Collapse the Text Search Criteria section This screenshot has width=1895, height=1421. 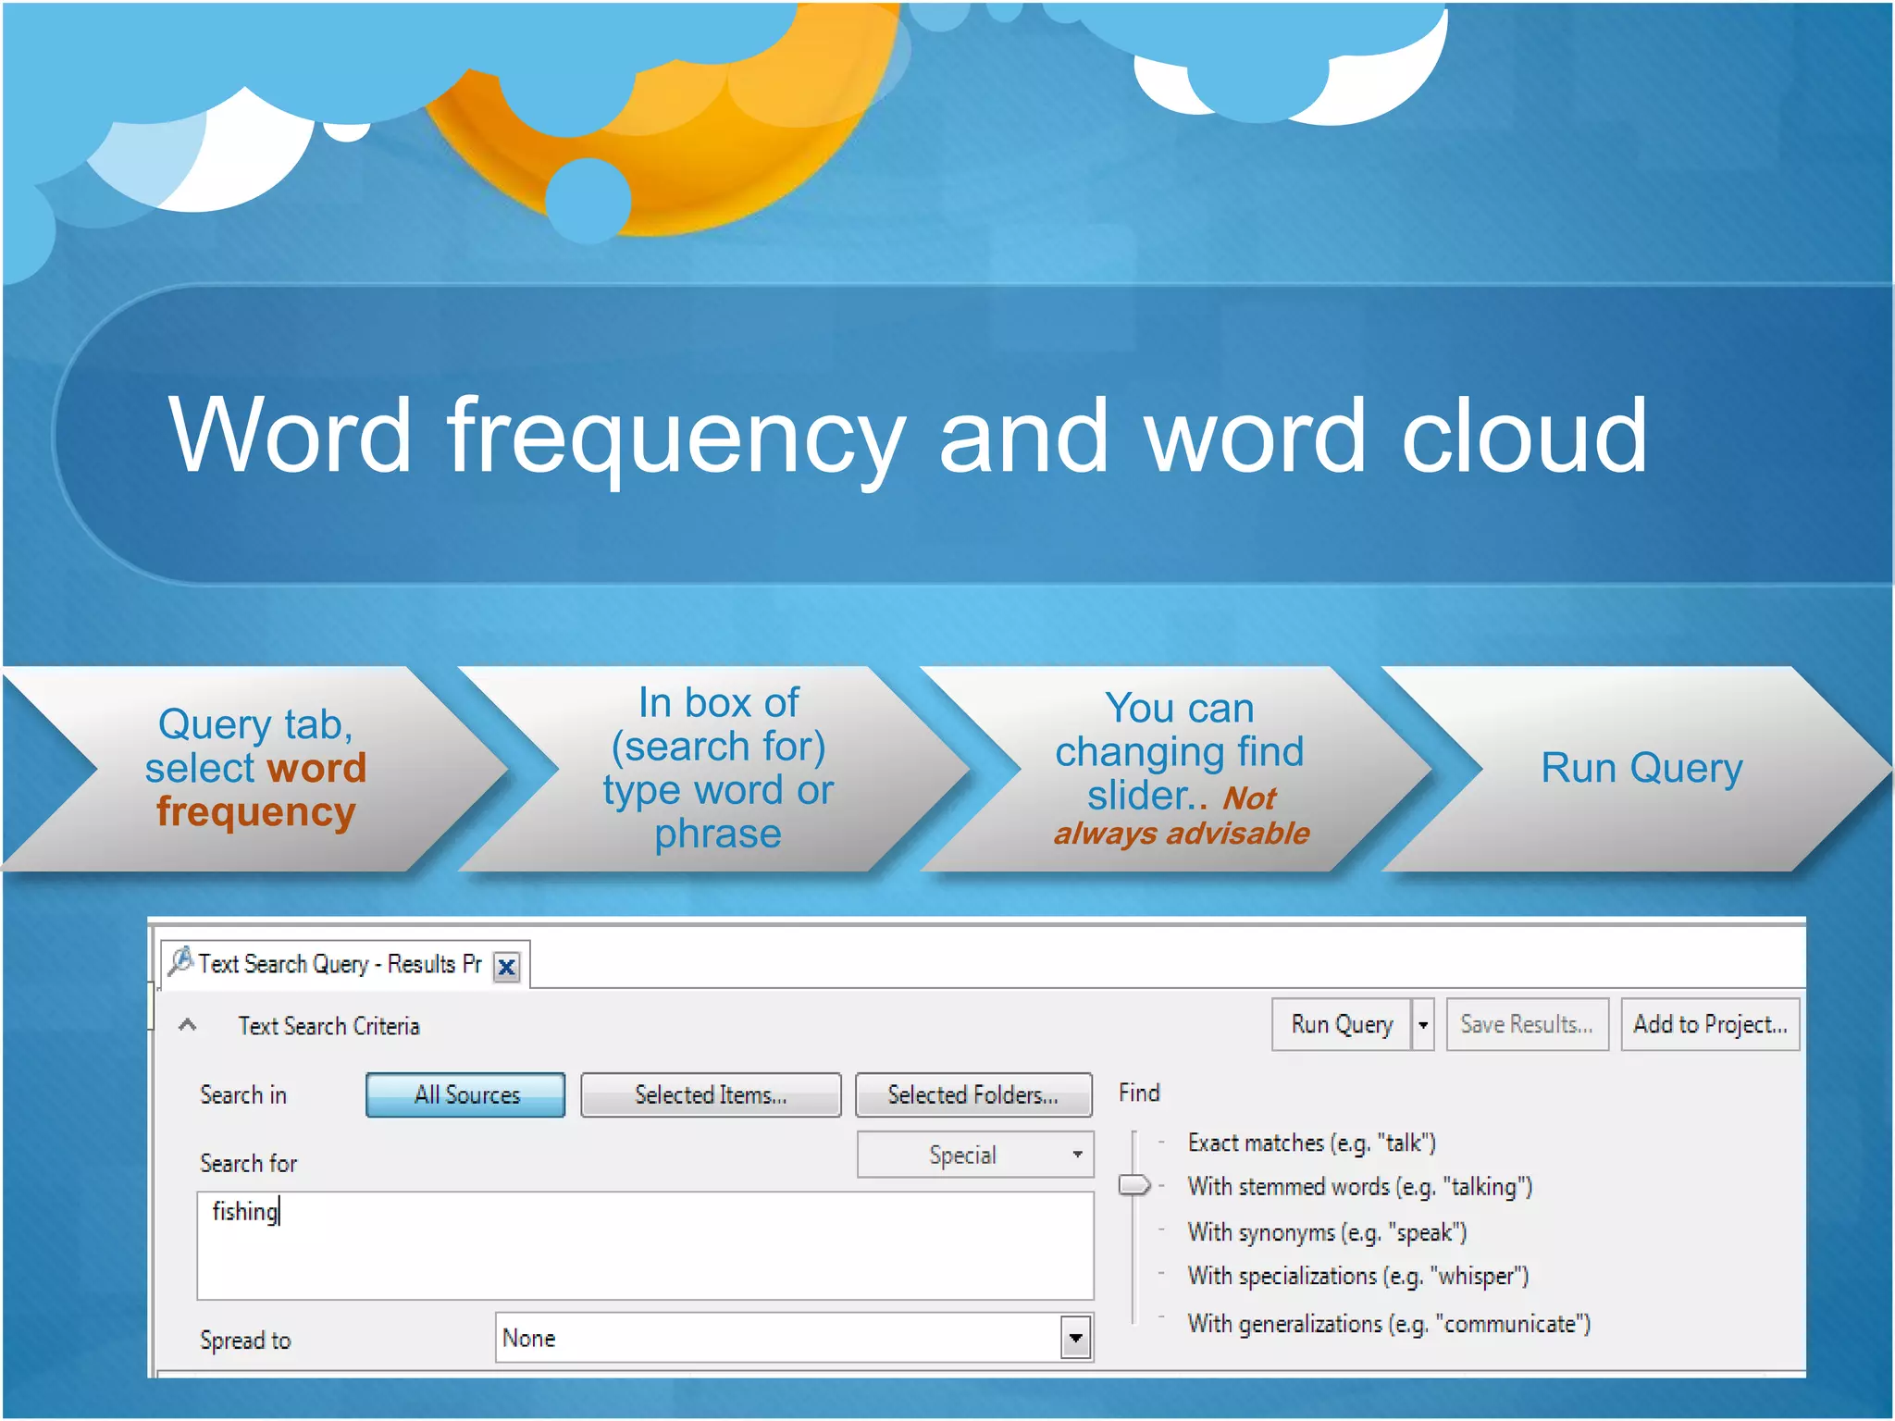coord(188,1025)
